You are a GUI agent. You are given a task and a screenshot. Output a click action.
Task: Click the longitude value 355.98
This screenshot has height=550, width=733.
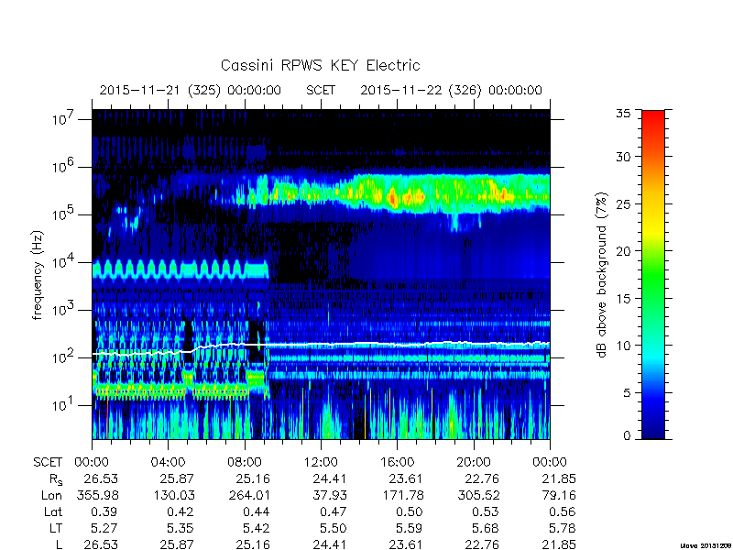pos(97,495)
